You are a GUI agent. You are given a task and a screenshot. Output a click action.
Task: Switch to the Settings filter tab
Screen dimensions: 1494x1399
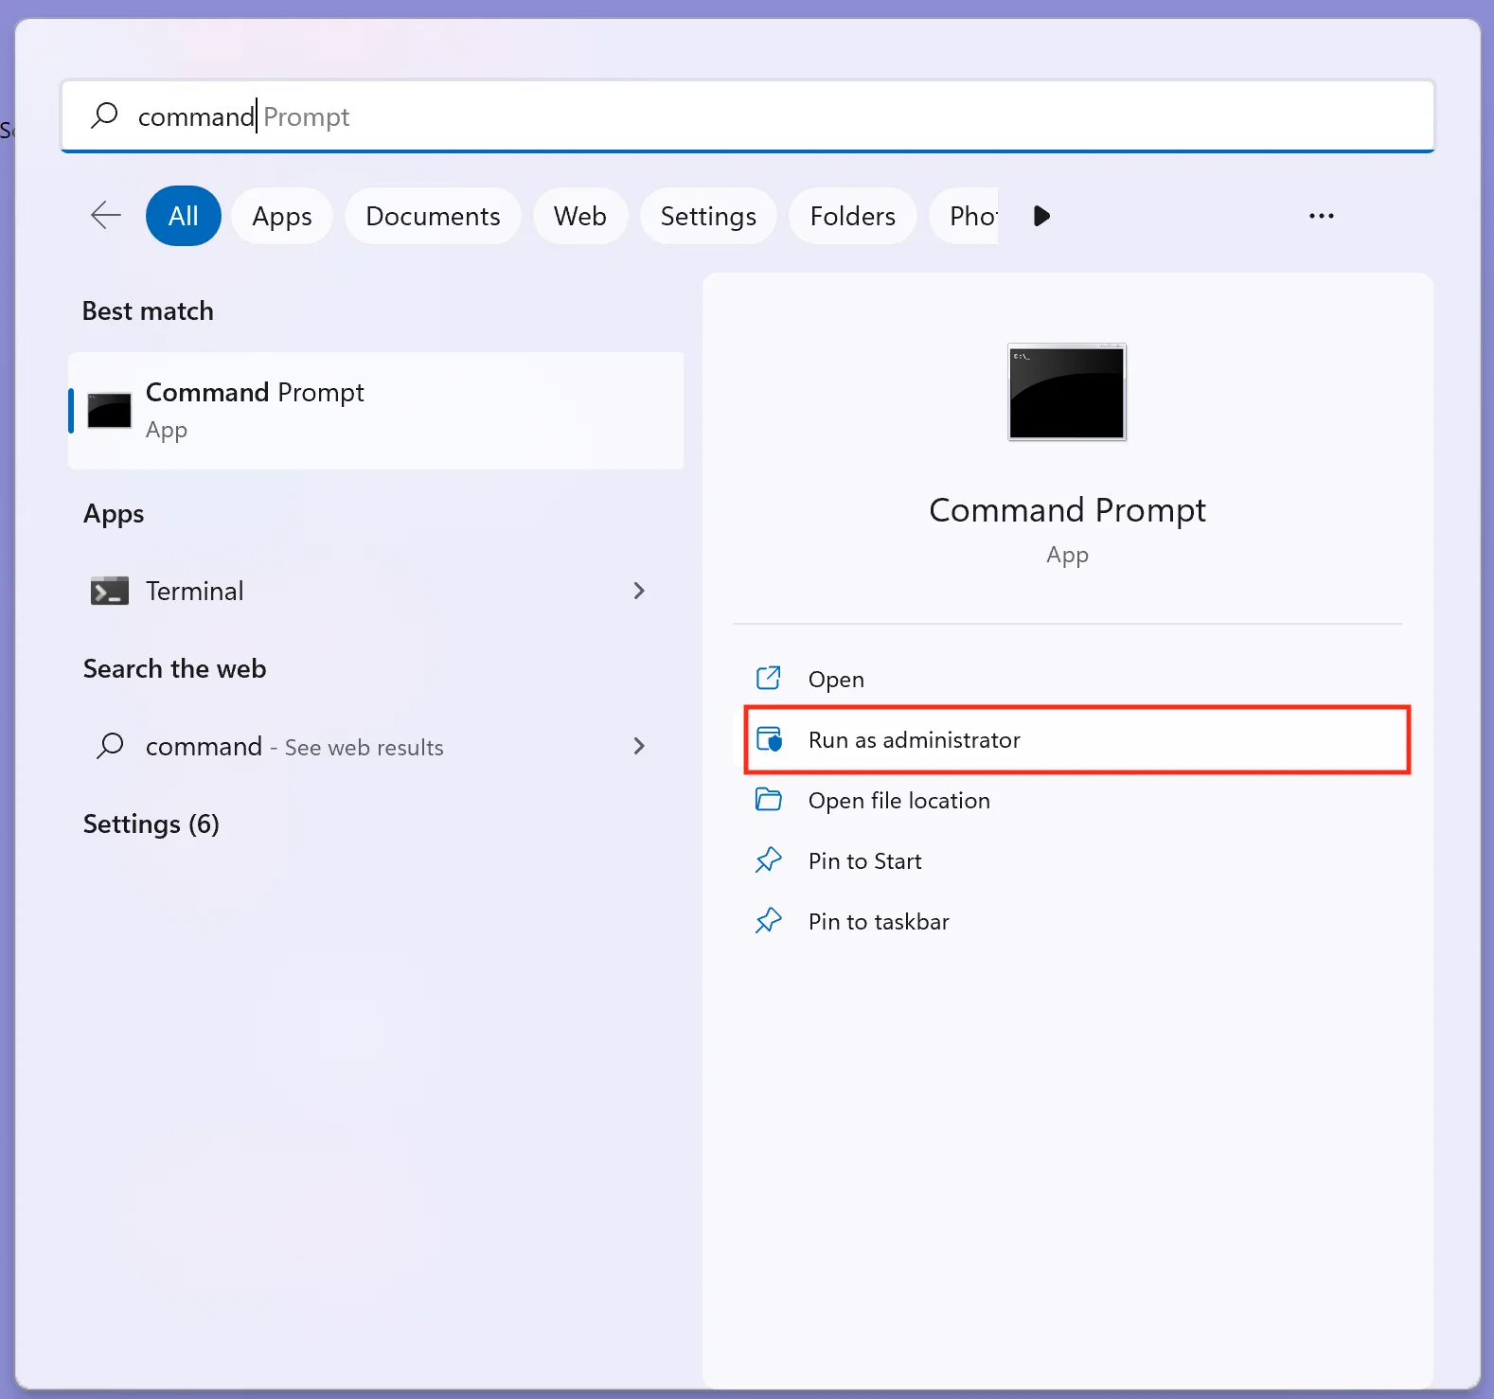tap(708, 216)
